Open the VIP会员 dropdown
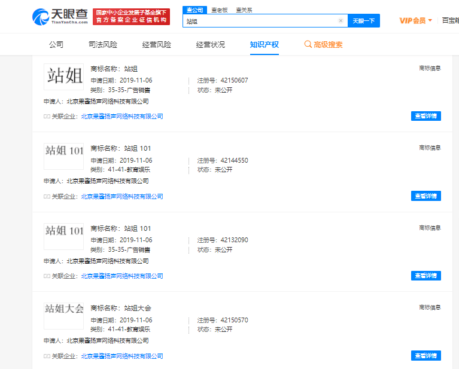This screenshot has width=459, height=369. pyautogui.click(x=416, y=20)
